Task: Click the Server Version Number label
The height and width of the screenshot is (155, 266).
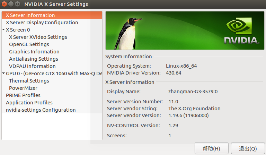Action: [x=135, y=102]
